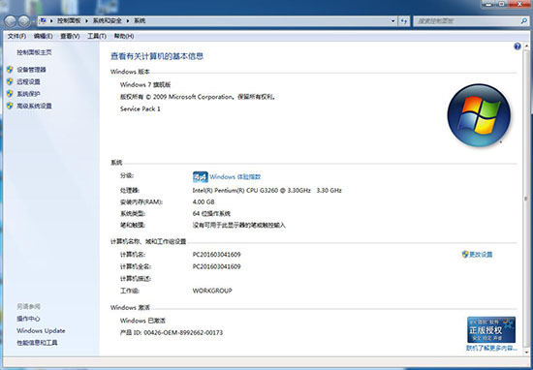Click the refresh icon beside the address bar
Image resolution: width=533 pixels, height=370 pixels.
click(x=404, y=21)
